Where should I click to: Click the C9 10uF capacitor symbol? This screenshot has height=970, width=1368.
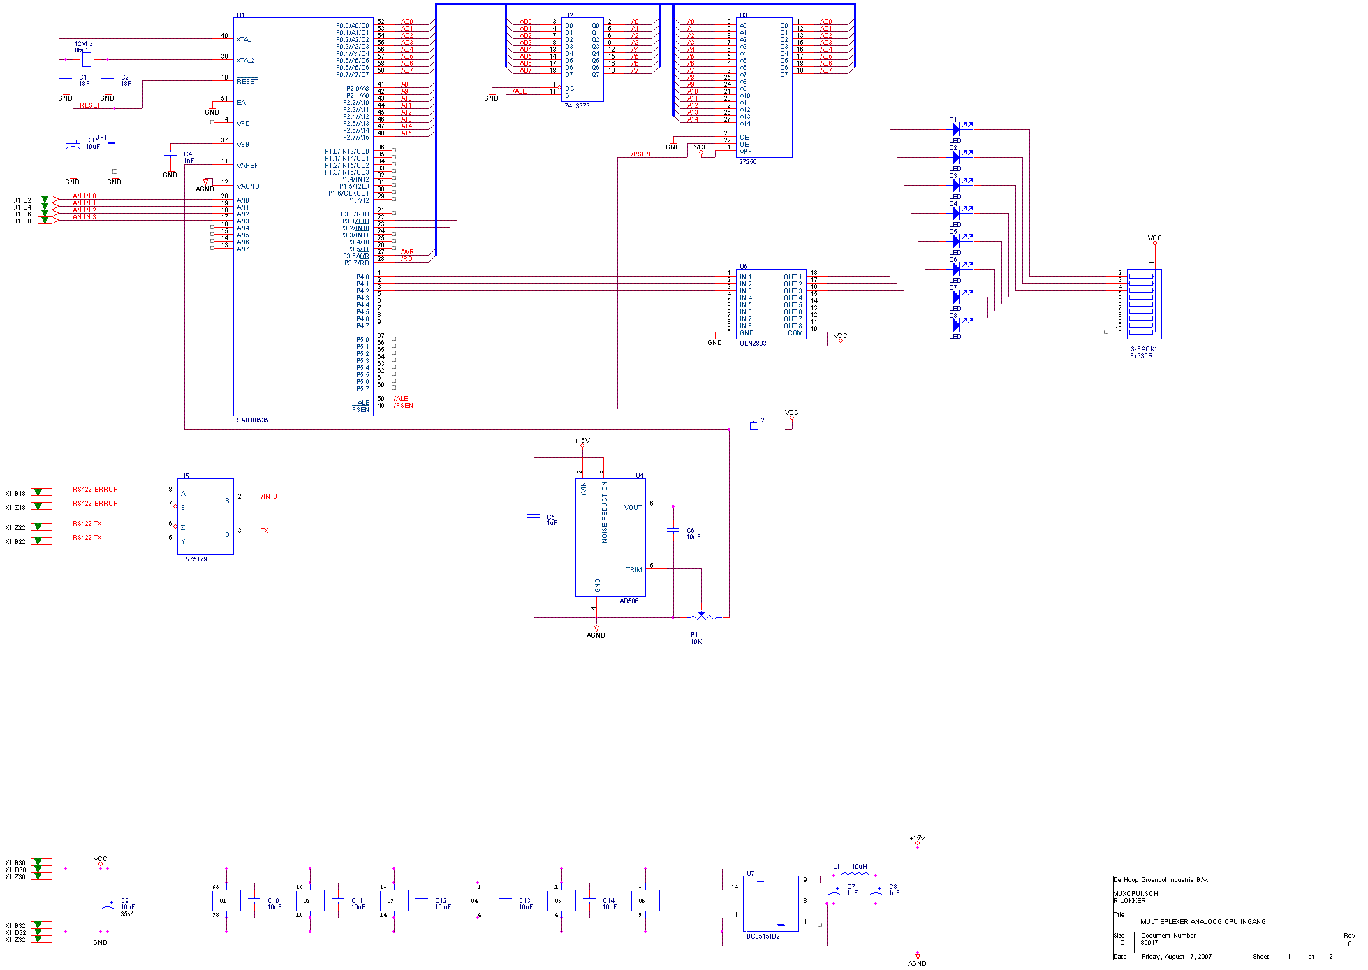(x=108, y=905)
